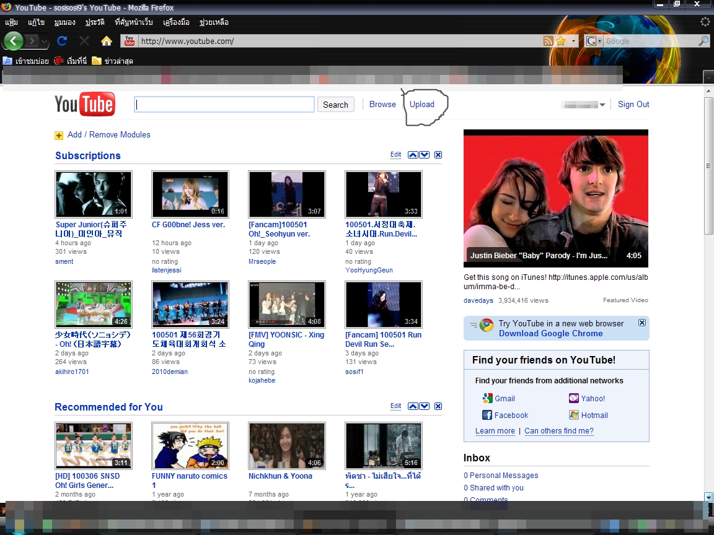Click Sign Out

633,104
